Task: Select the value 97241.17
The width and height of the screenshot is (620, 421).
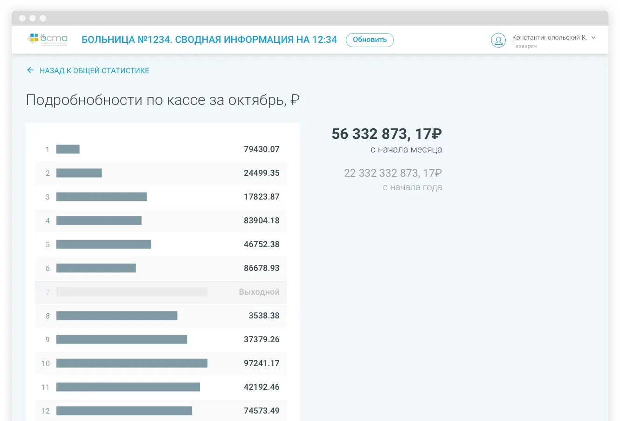Action: coord(262,363)
